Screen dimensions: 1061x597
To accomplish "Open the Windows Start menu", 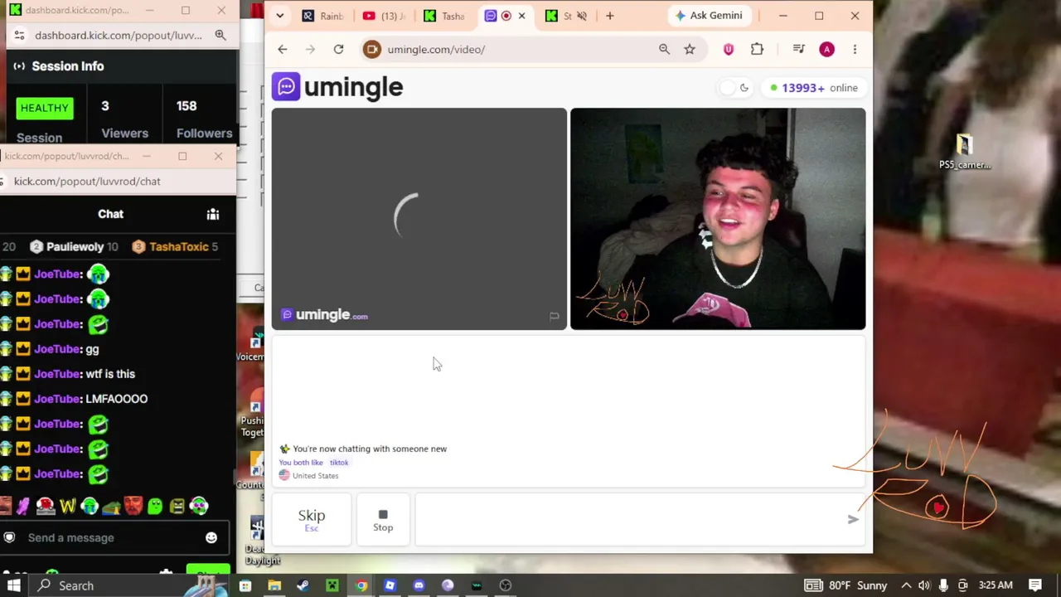I will coord(14,585).
